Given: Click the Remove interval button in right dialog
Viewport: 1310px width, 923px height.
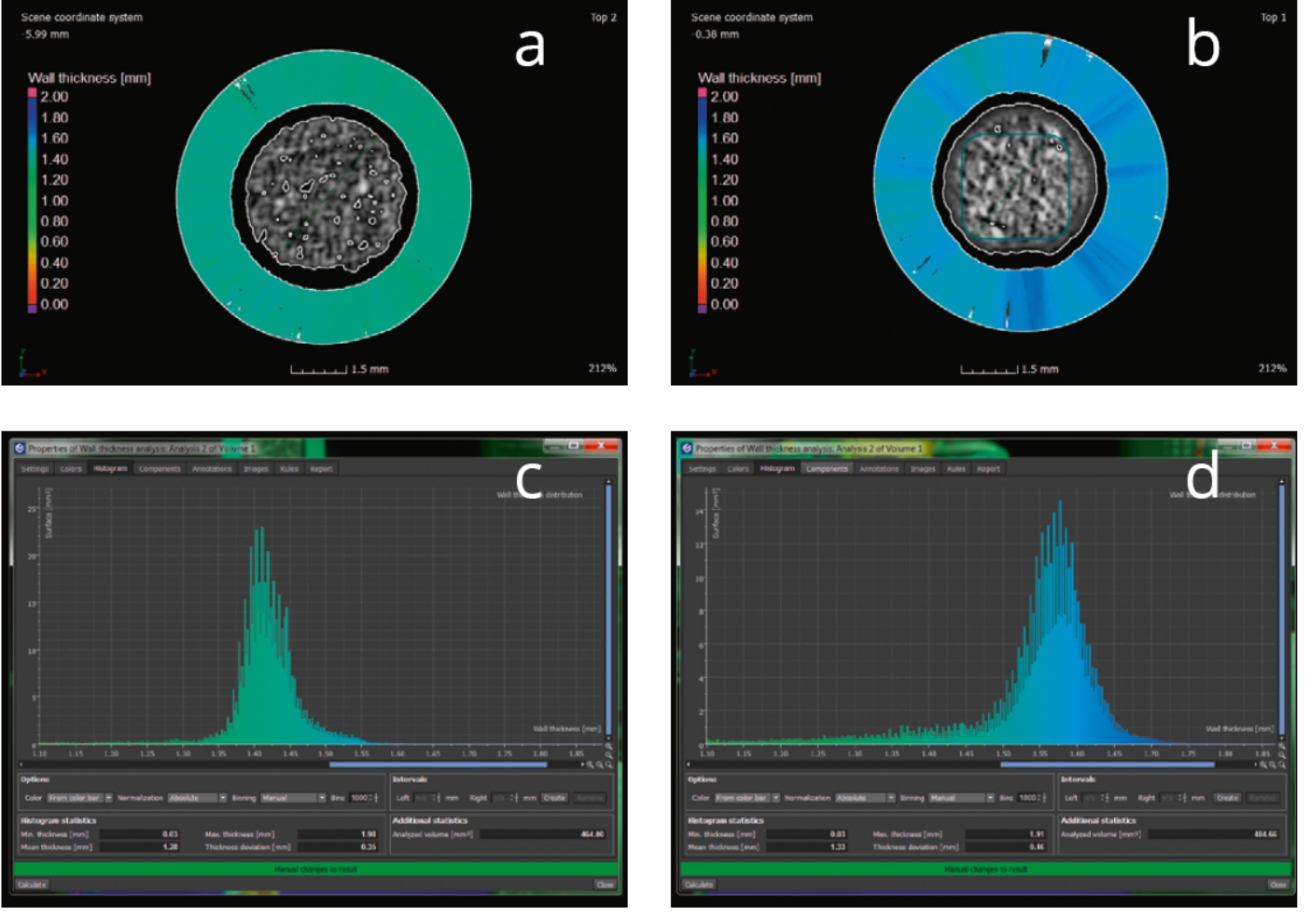Looking at the screenshot, I should pos(1261,798).
